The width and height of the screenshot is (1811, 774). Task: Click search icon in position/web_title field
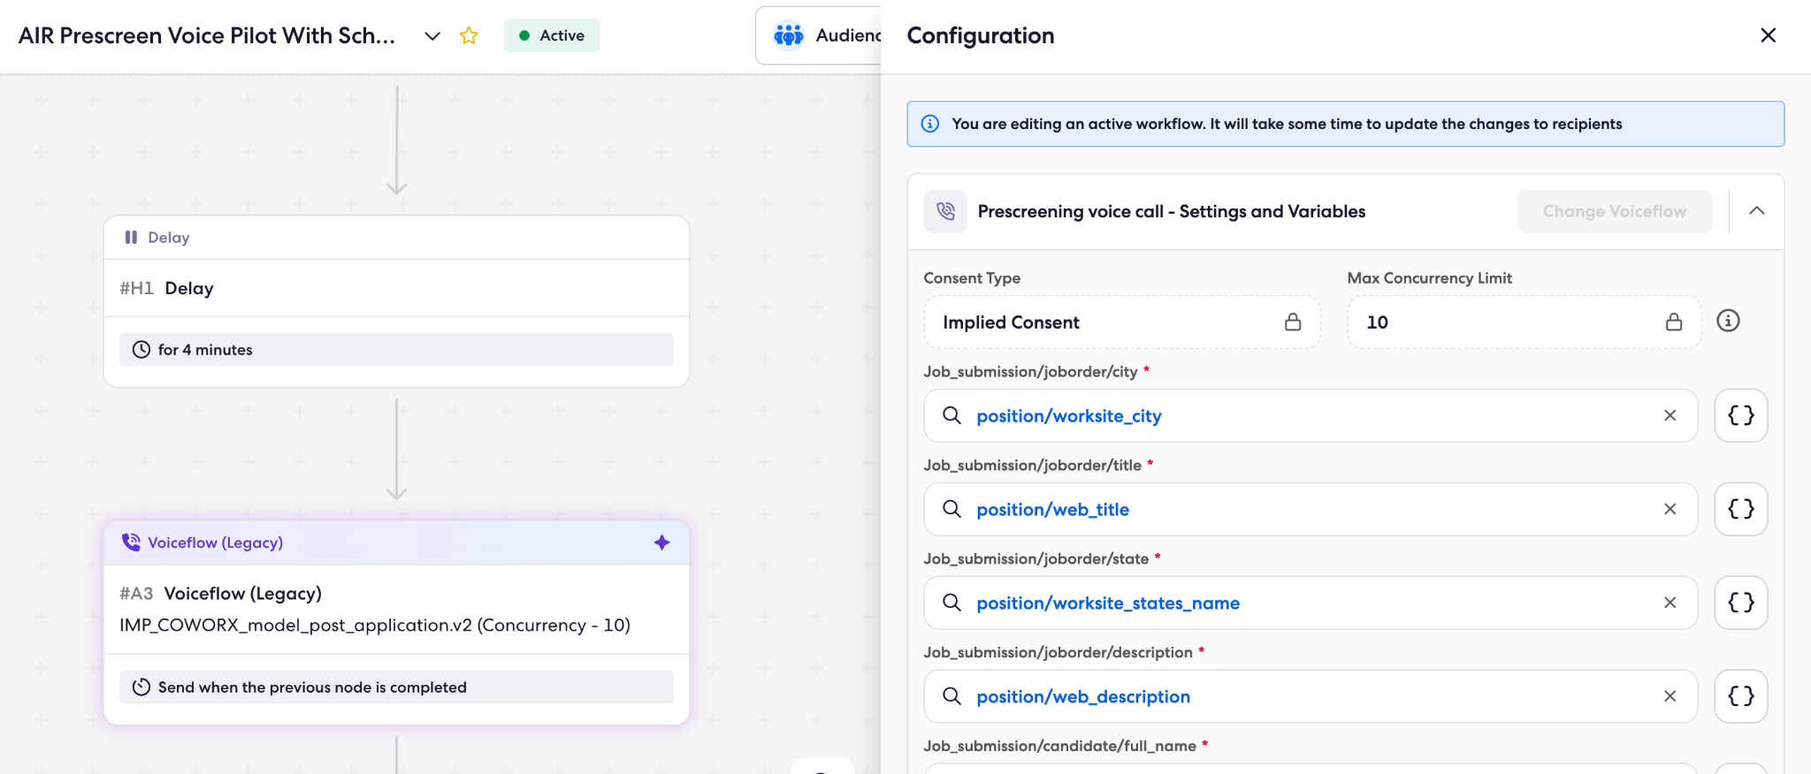pos(951,509)
